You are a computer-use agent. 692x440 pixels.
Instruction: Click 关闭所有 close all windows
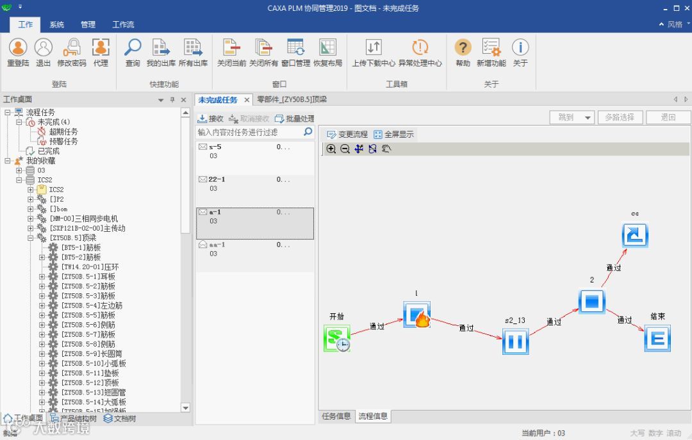coord(263,53)
